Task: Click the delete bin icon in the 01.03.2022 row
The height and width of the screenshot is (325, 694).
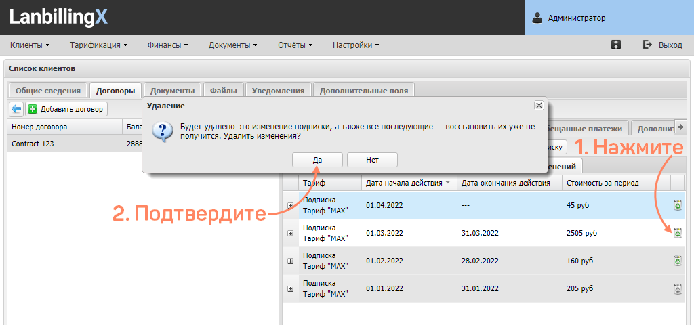Action: (x=678, y=233)
